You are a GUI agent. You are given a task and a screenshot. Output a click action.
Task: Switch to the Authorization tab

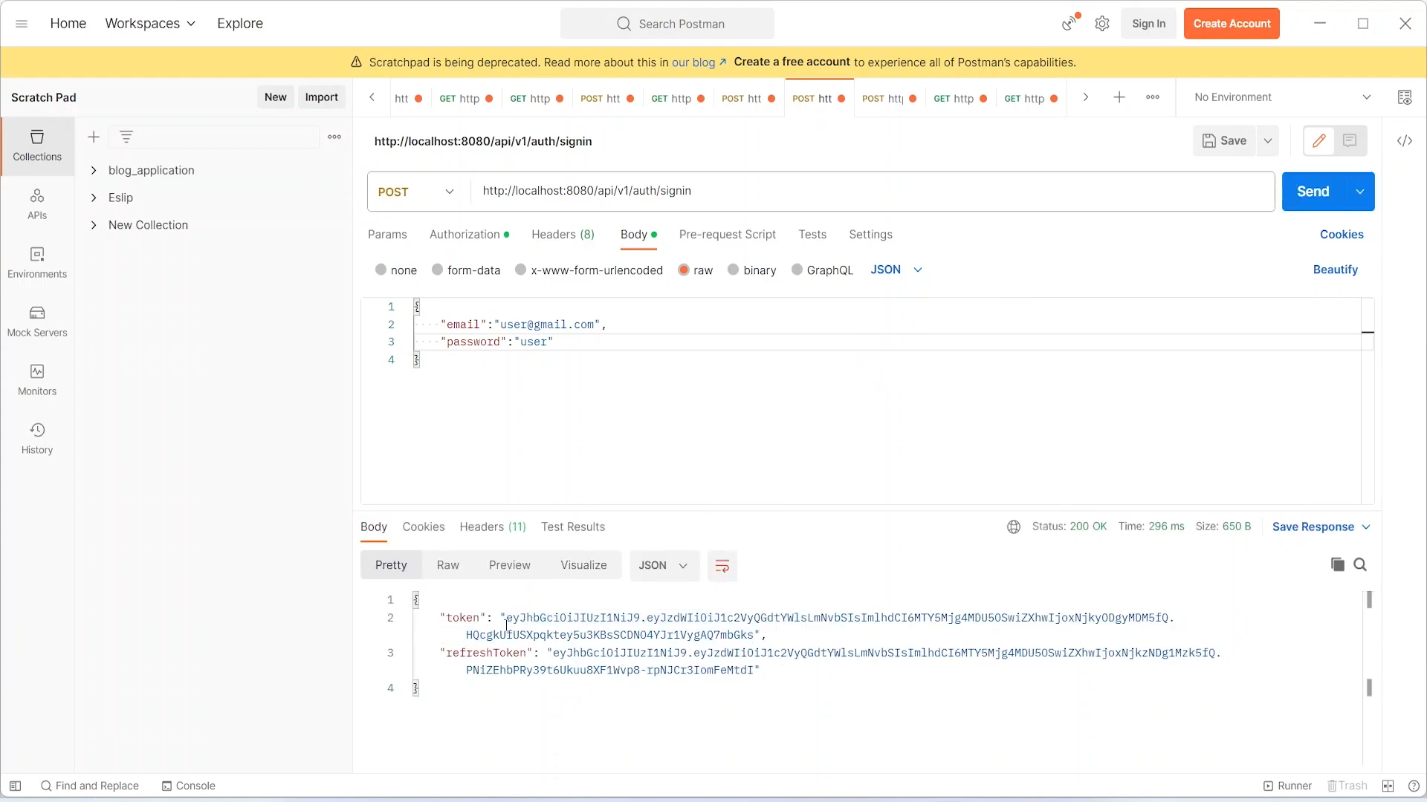(x=469, y=235)
